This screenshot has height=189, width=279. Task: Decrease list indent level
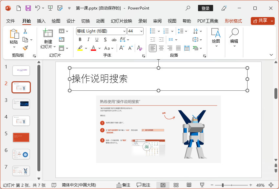[153, 40]
